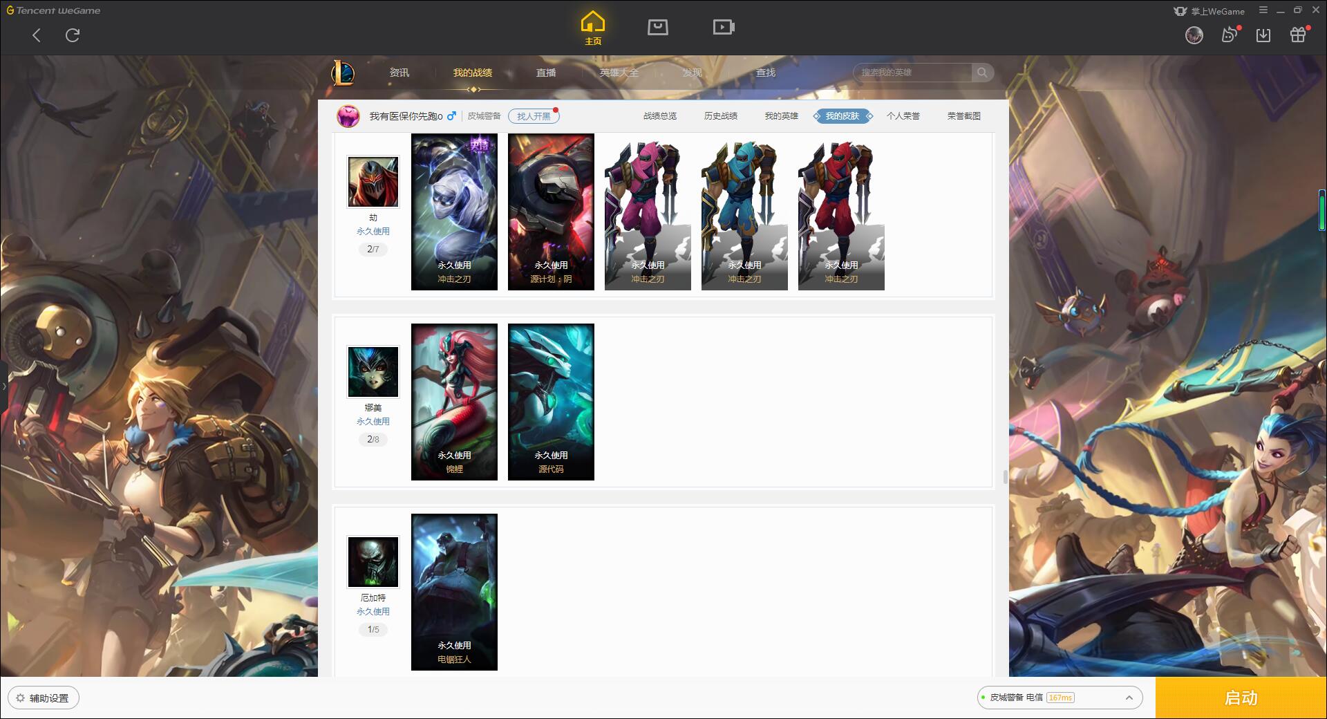Click the 2/8 skin count badge for 娜美
Screen dimensions: 1327x719
pos(373,439)
